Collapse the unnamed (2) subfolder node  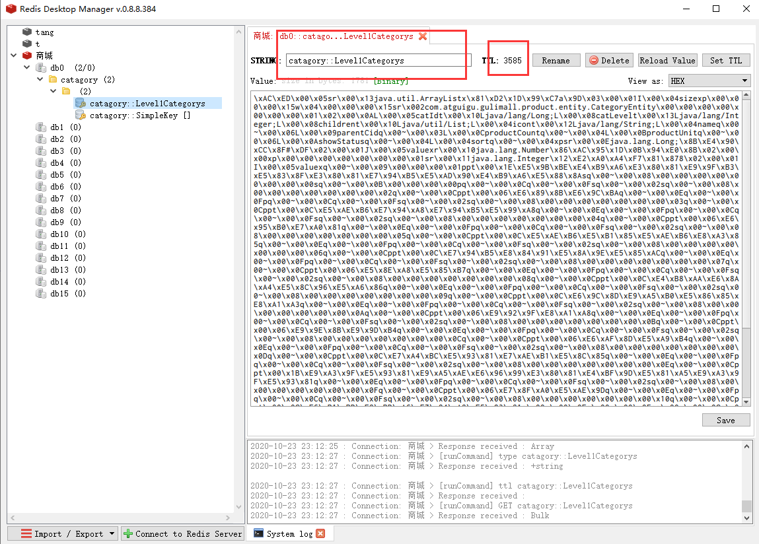[54, 91]
